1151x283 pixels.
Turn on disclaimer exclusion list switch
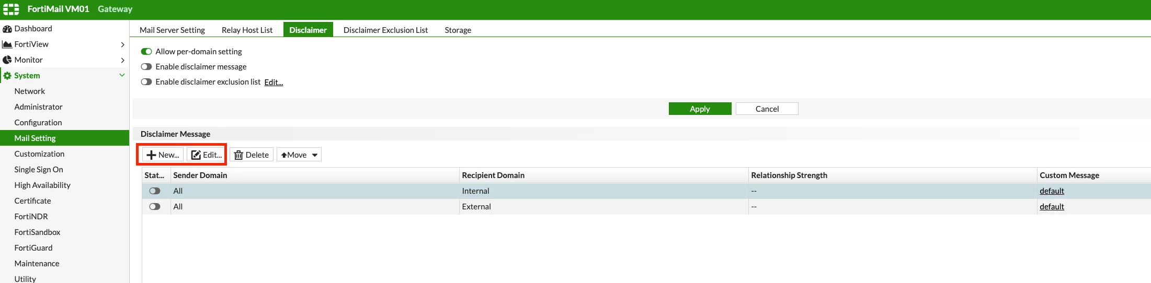point(146,82)
